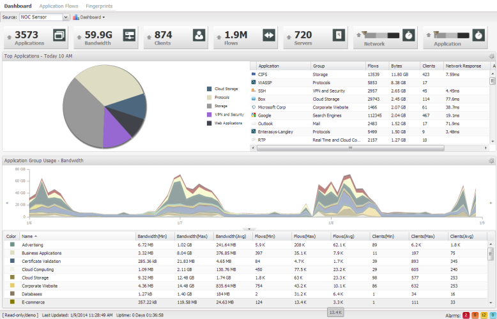497x319 pixels.
Task: Click the Flows column header in applications table
Action: point(377,66)
